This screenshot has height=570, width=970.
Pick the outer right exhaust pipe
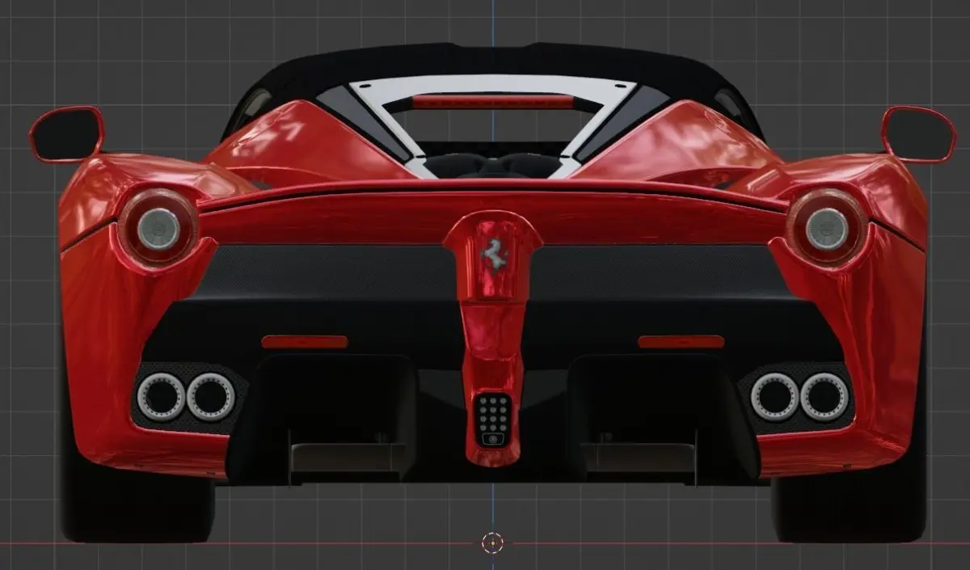[x=824, y=397]
